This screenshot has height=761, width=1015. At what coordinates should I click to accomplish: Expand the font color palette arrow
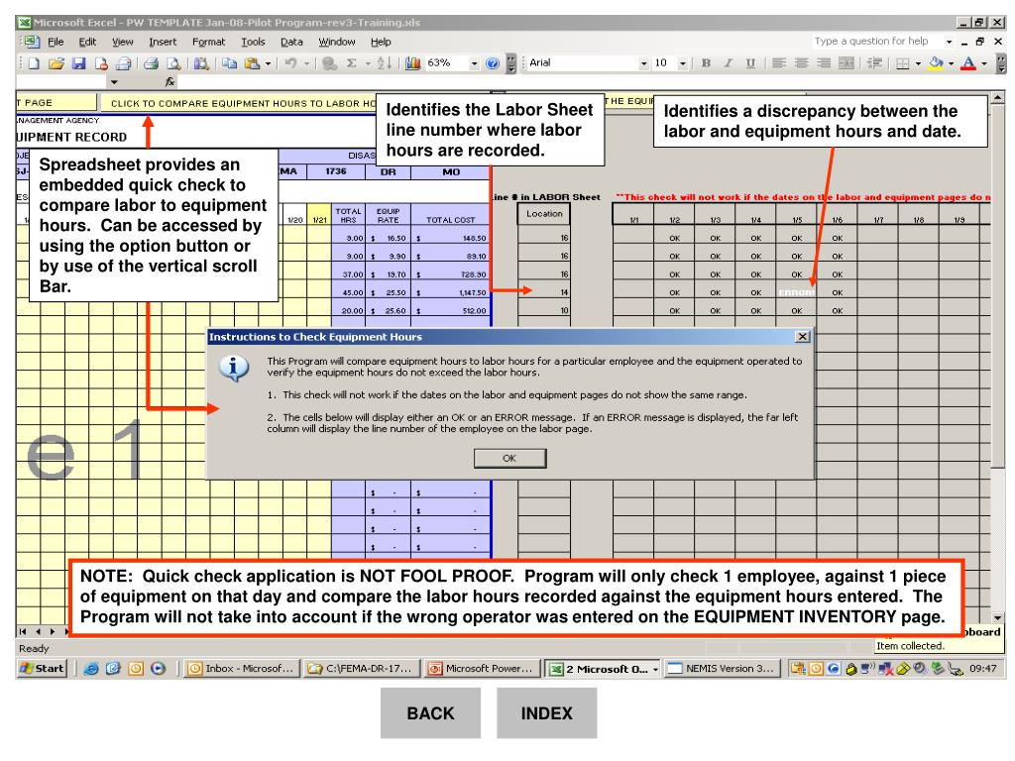[x=984, y=63]
